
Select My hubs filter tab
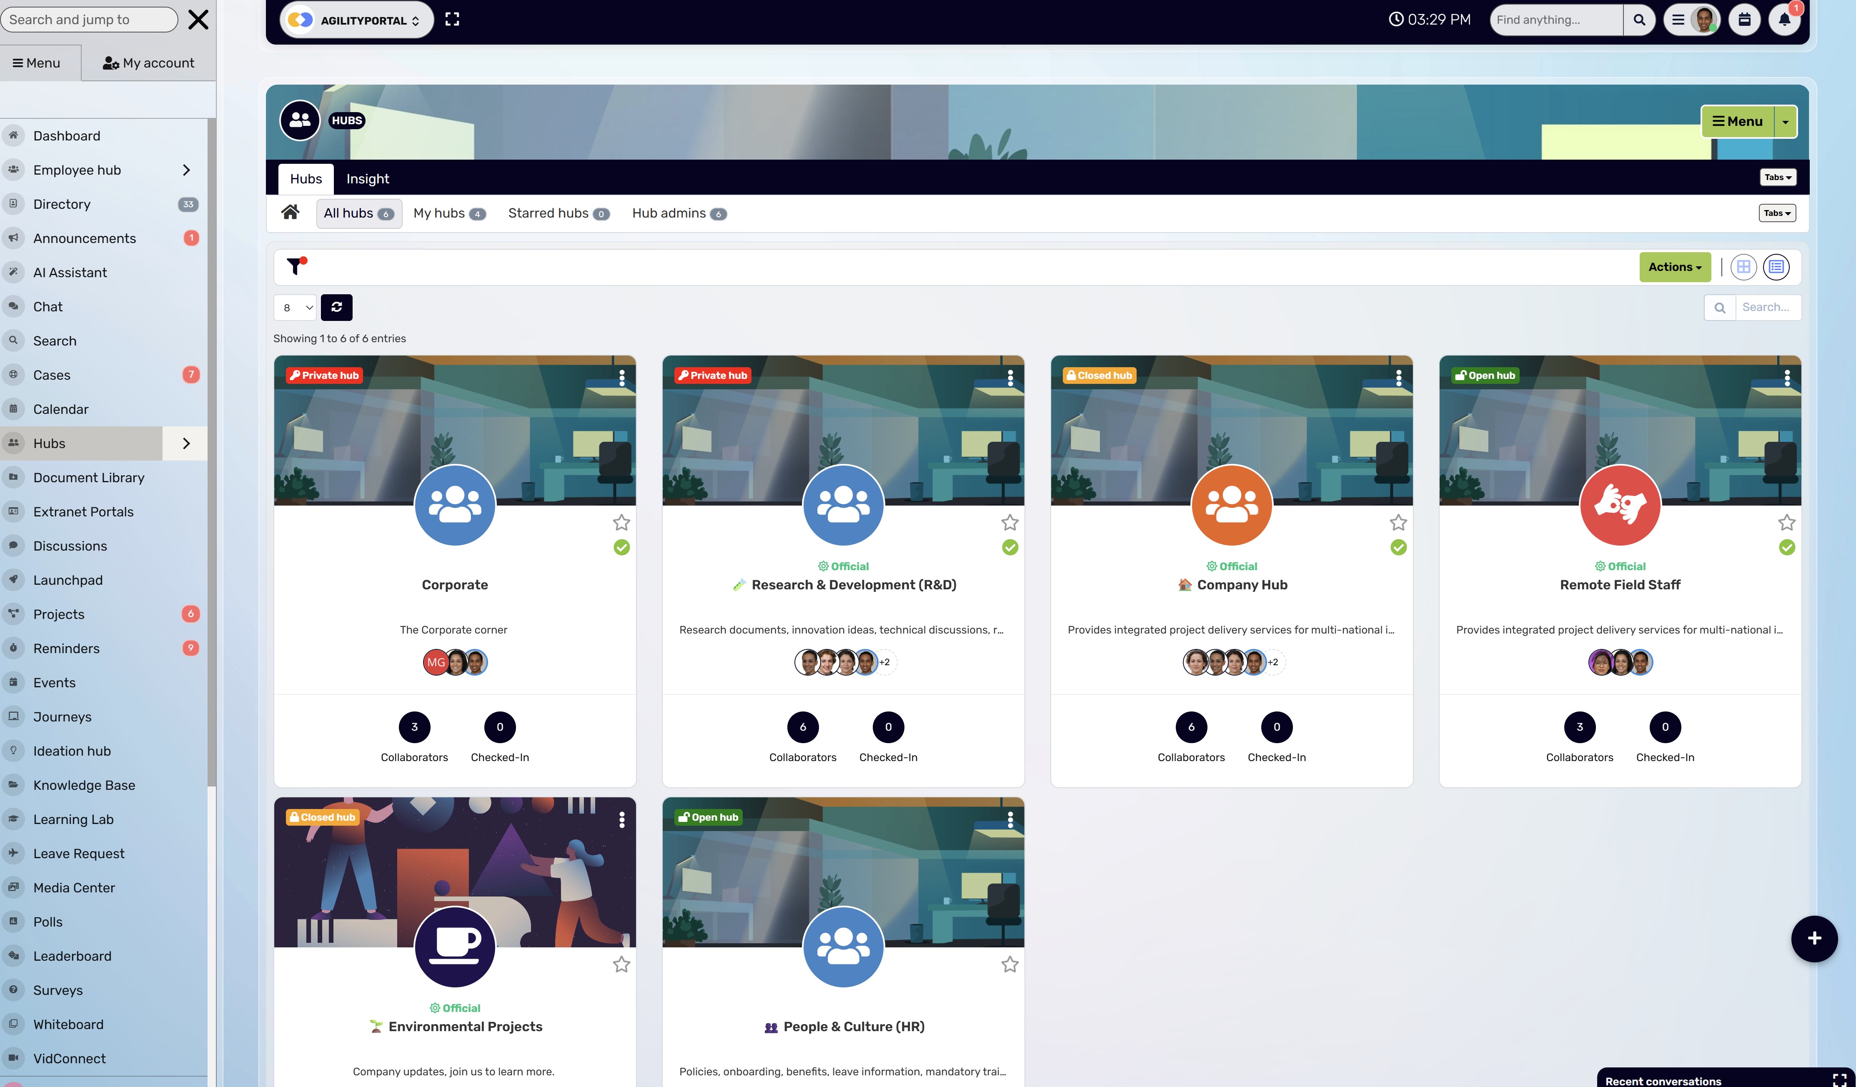449,213
